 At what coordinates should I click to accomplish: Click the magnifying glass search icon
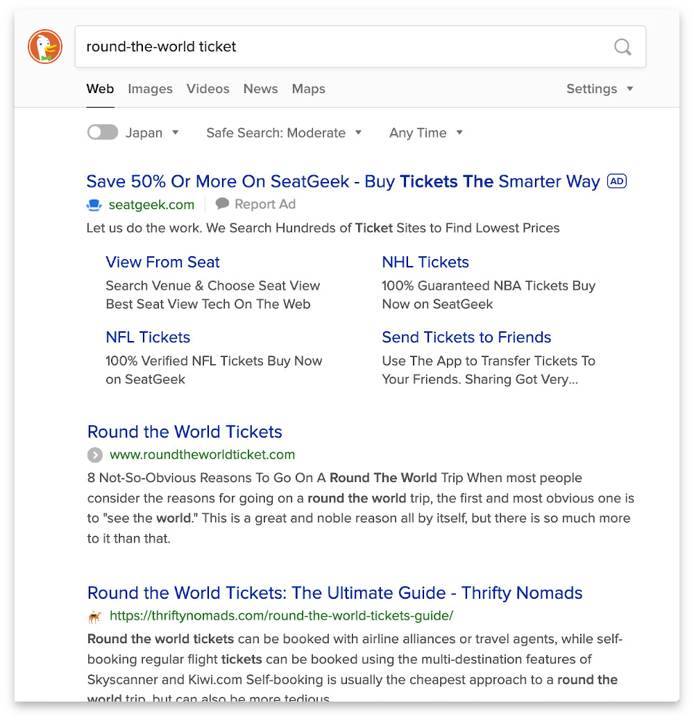[623, 47]
